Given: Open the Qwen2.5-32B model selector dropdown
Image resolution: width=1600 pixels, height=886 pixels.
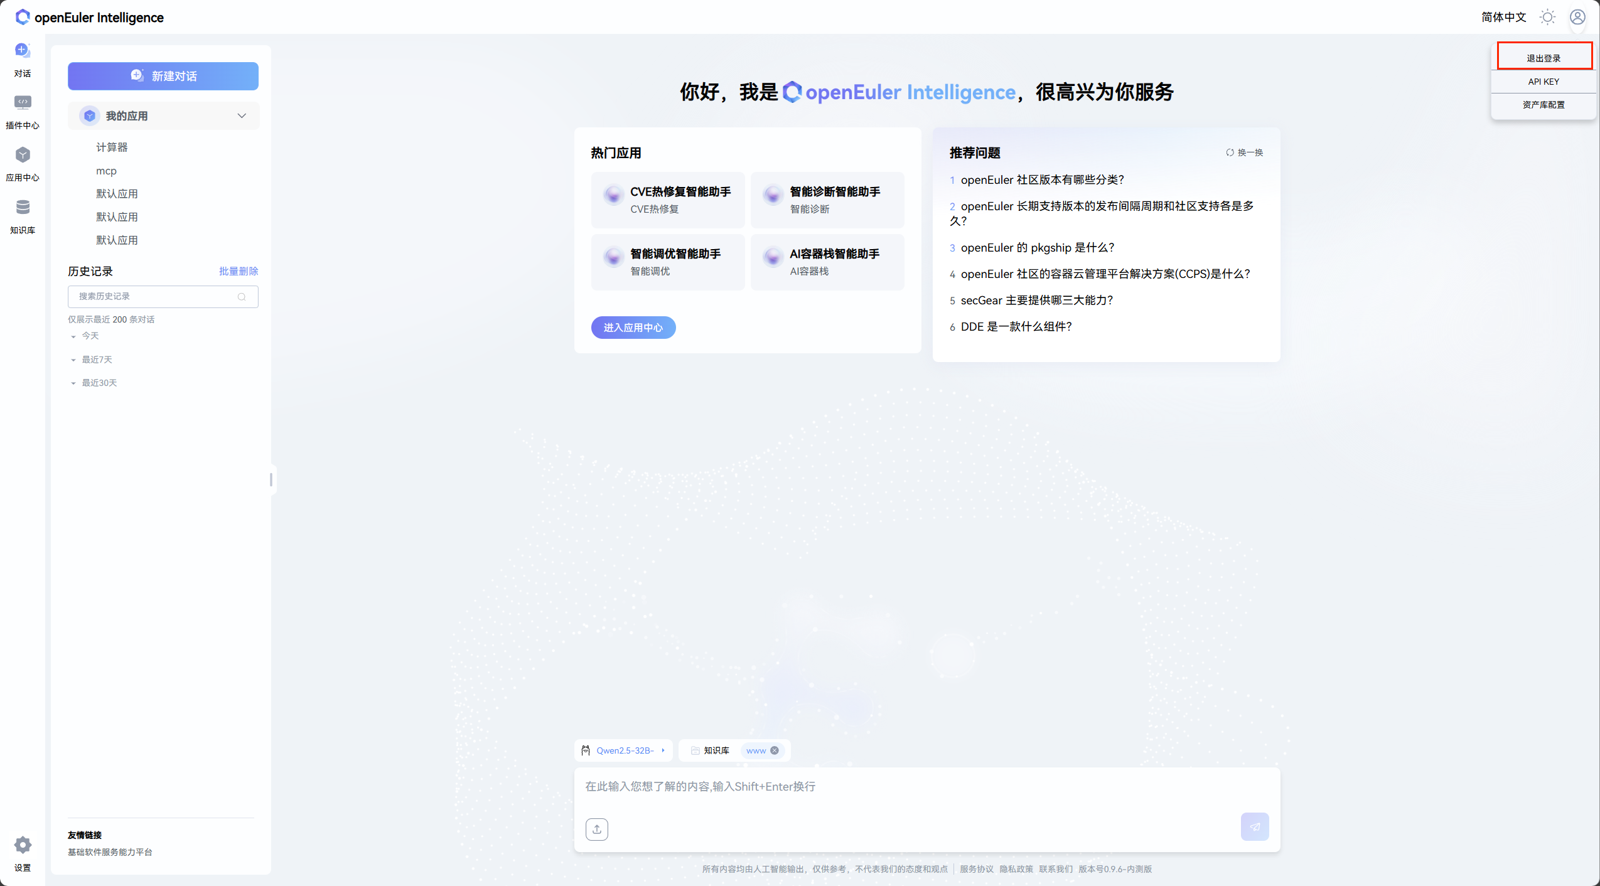Looking at the screenshot, I should (x=625, y=750).
